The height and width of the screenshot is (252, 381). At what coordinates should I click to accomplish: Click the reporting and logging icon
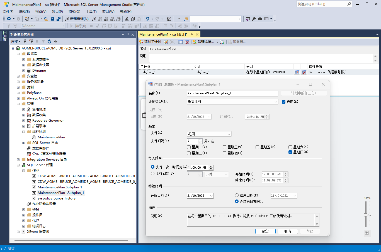click(x=222, y=42)
